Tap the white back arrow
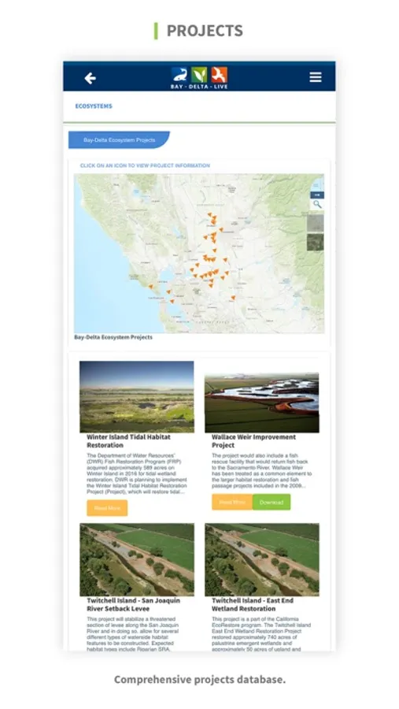 click(x=90, y=78)
